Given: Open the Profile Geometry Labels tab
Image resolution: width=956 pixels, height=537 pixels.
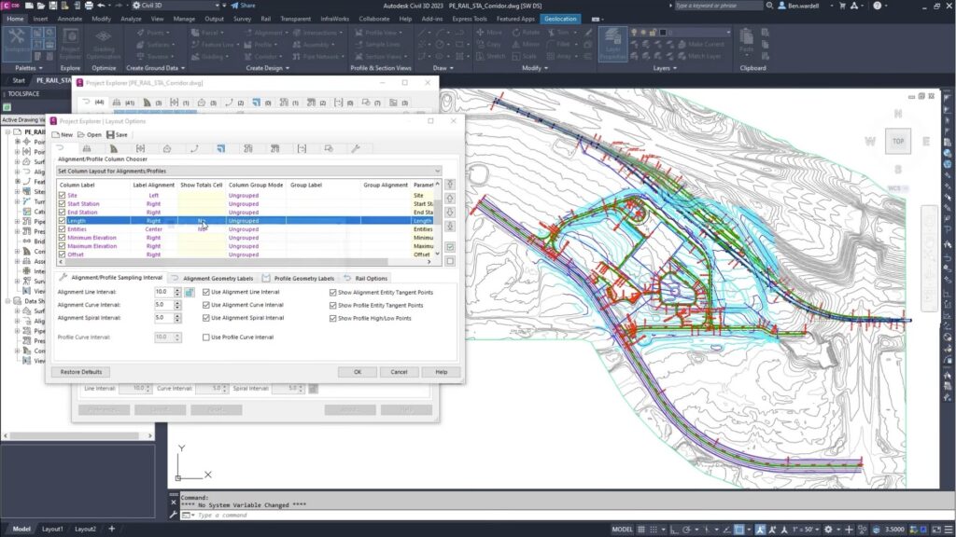Looking at the screenshot, I should point(299,278).
